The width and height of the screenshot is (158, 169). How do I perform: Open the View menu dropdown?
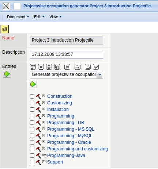pos(55,17)
